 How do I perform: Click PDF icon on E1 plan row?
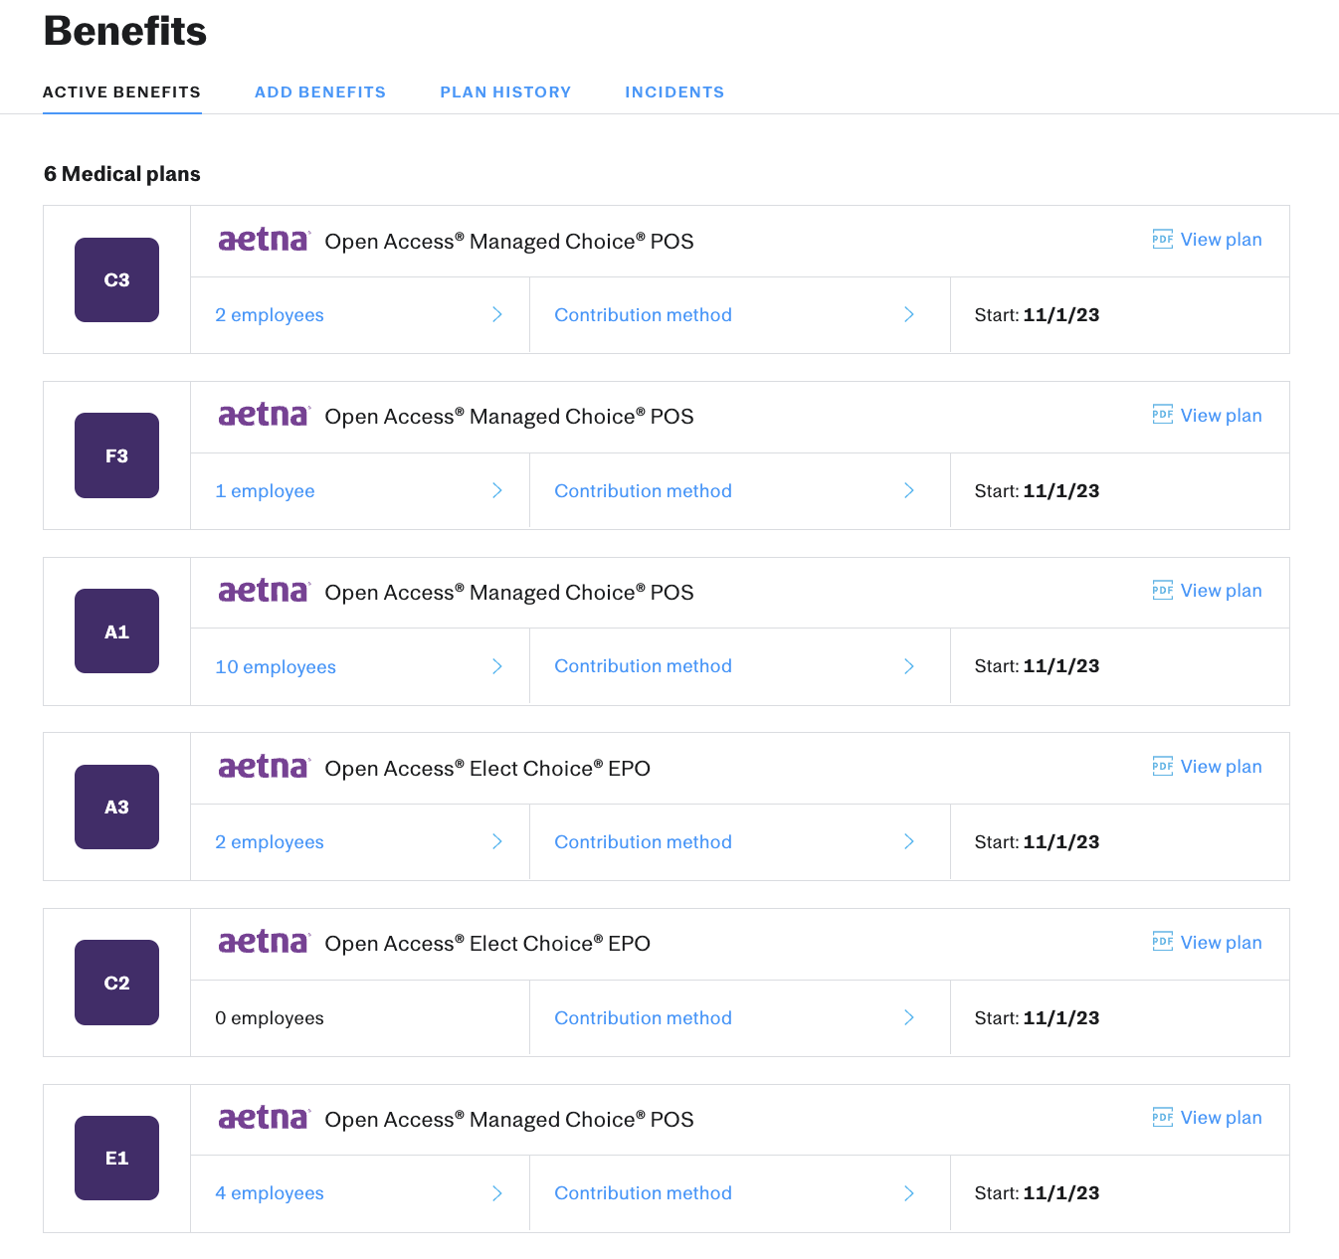(1162, 1118)
